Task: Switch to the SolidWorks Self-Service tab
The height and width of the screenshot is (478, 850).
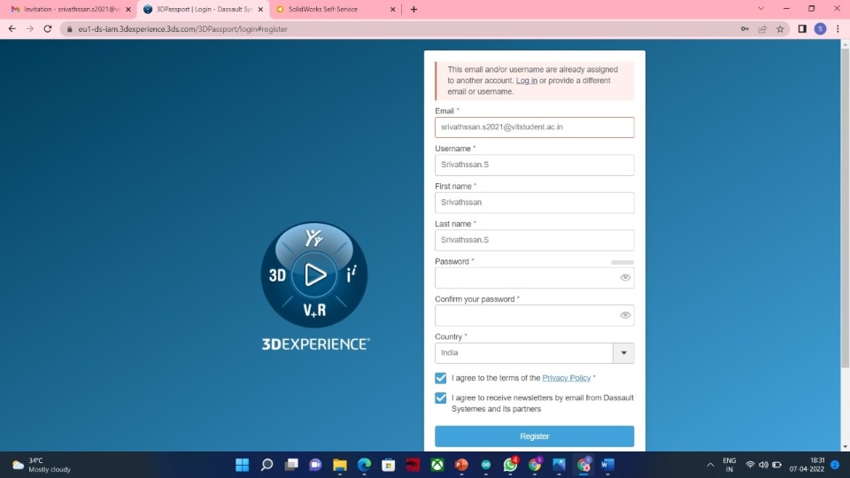Action: point(335,9)
